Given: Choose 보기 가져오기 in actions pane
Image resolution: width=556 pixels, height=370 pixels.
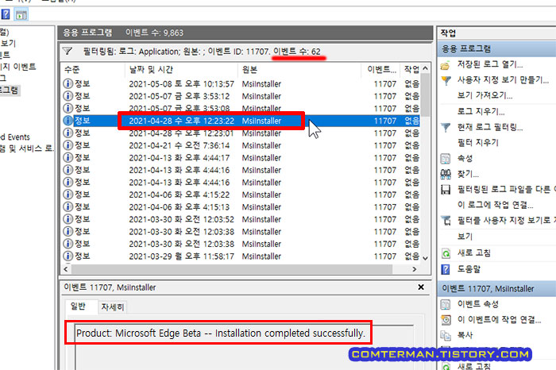Looking at the screenshot, I should (485, 95).
